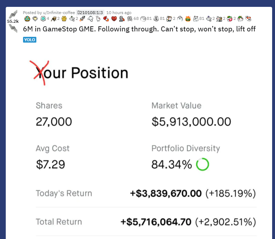Downvote the GameStop GME post
The height and width of the screenshot is (239, 275).
coord(14,27)
